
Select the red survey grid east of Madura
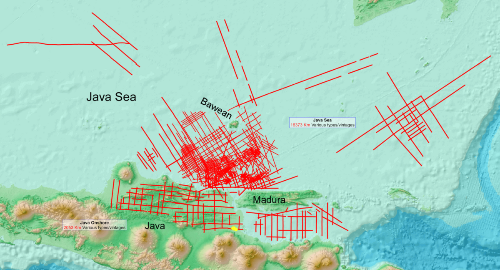click(x=300, y=221)
